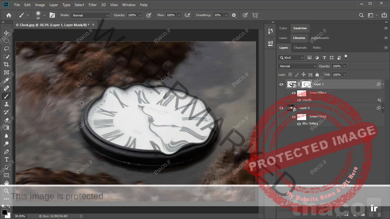This screenshot has width=390, height=219.
Task: Open the layer Kind filter dropdown
Action: click(x=291, y=57)
